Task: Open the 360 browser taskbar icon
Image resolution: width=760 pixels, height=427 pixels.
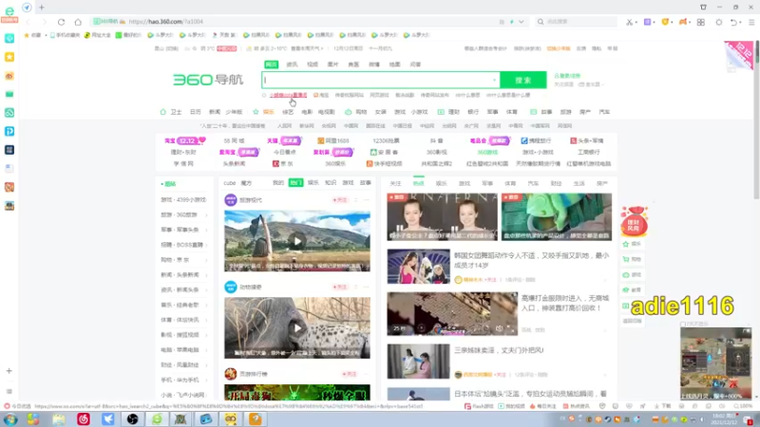Action: [157, 418]
